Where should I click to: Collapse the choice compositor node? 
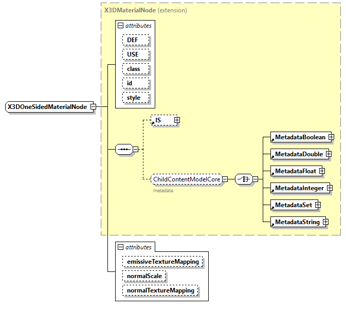(256, 179)
